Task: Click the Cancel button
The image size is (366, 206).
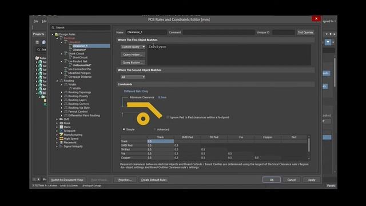Action: [x=291, y=180]
